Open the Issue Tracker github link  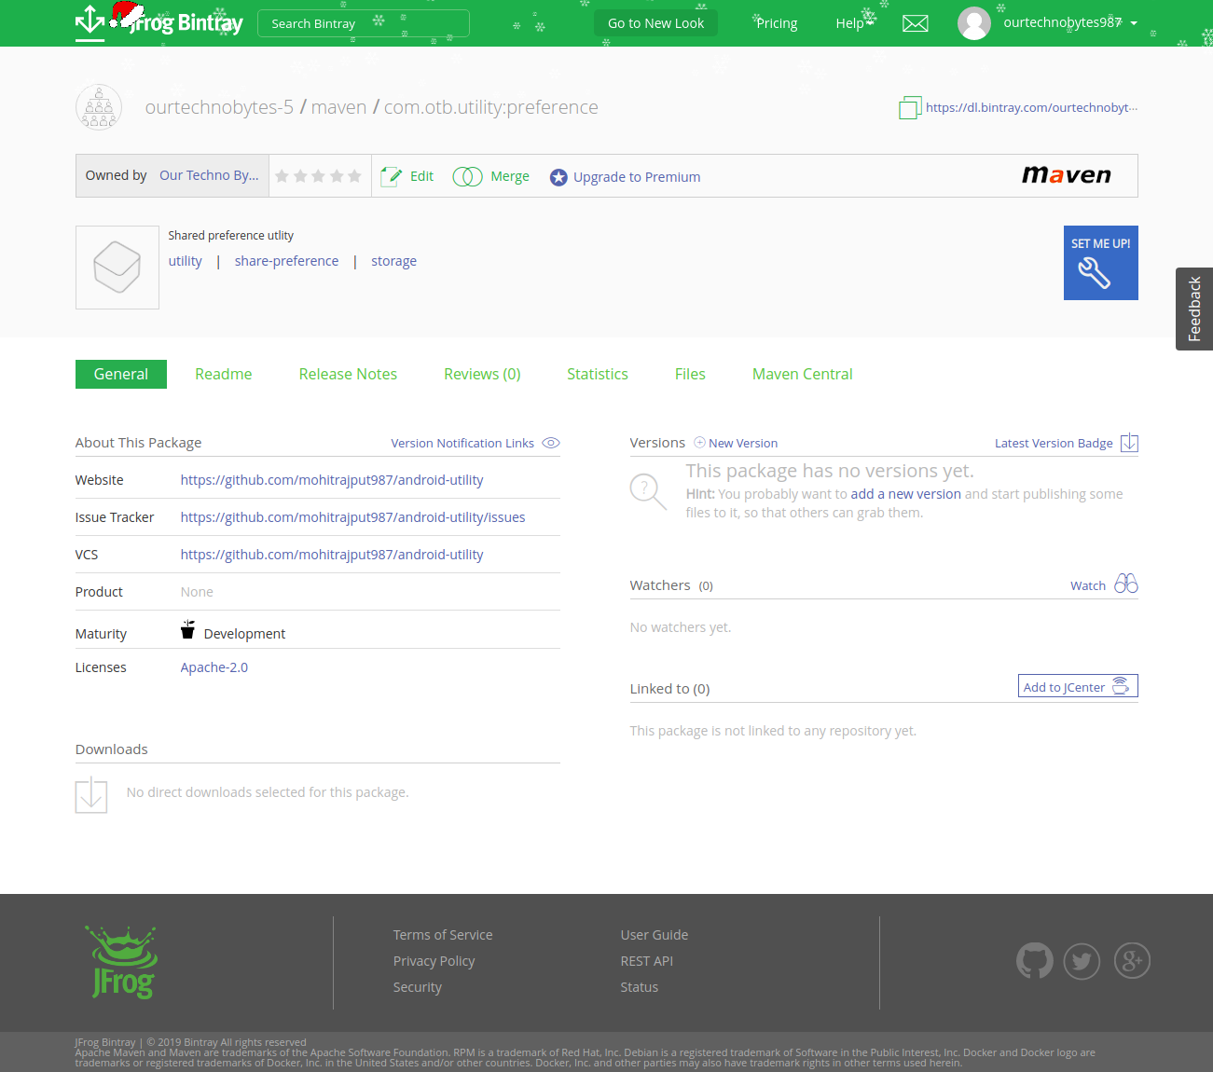pos(352,517)
